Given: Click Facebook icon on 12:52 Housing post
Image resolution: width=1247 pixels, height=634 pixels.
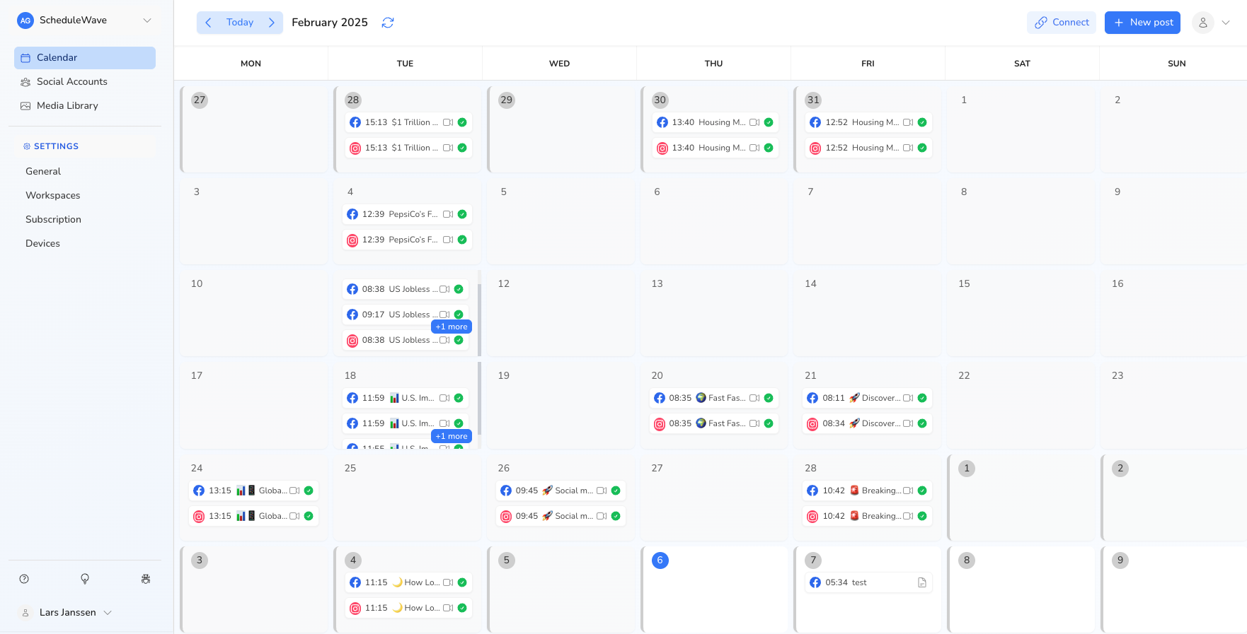Looking at the screenshot, I should pyautogui.click(x=815, y=123).
